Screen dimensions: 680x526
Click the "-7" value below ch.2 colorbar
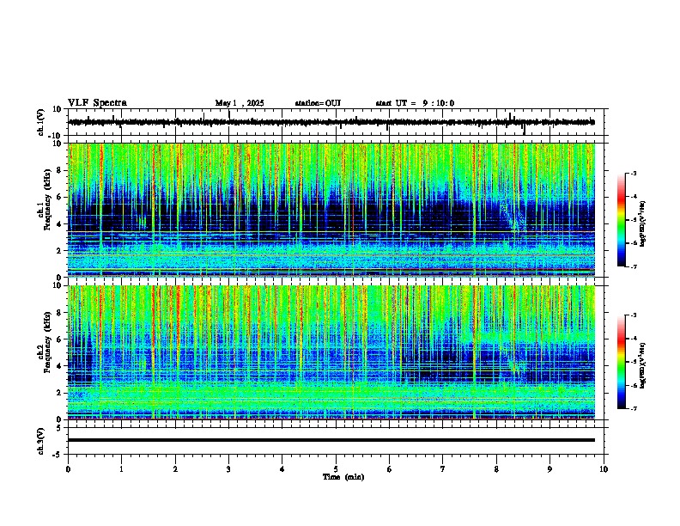click(x=634, y=408)
